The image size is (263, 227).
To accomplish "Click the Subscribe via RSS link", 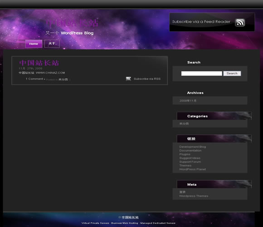I will point(147,79).
